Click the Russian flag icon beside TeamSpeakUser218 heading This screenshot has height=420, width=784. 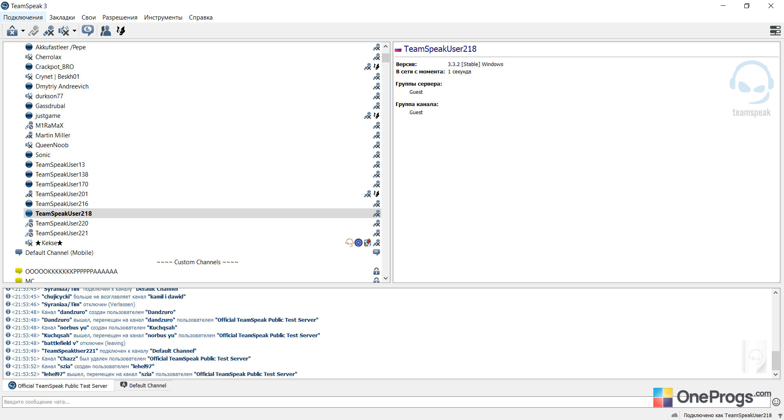point(398,50)
